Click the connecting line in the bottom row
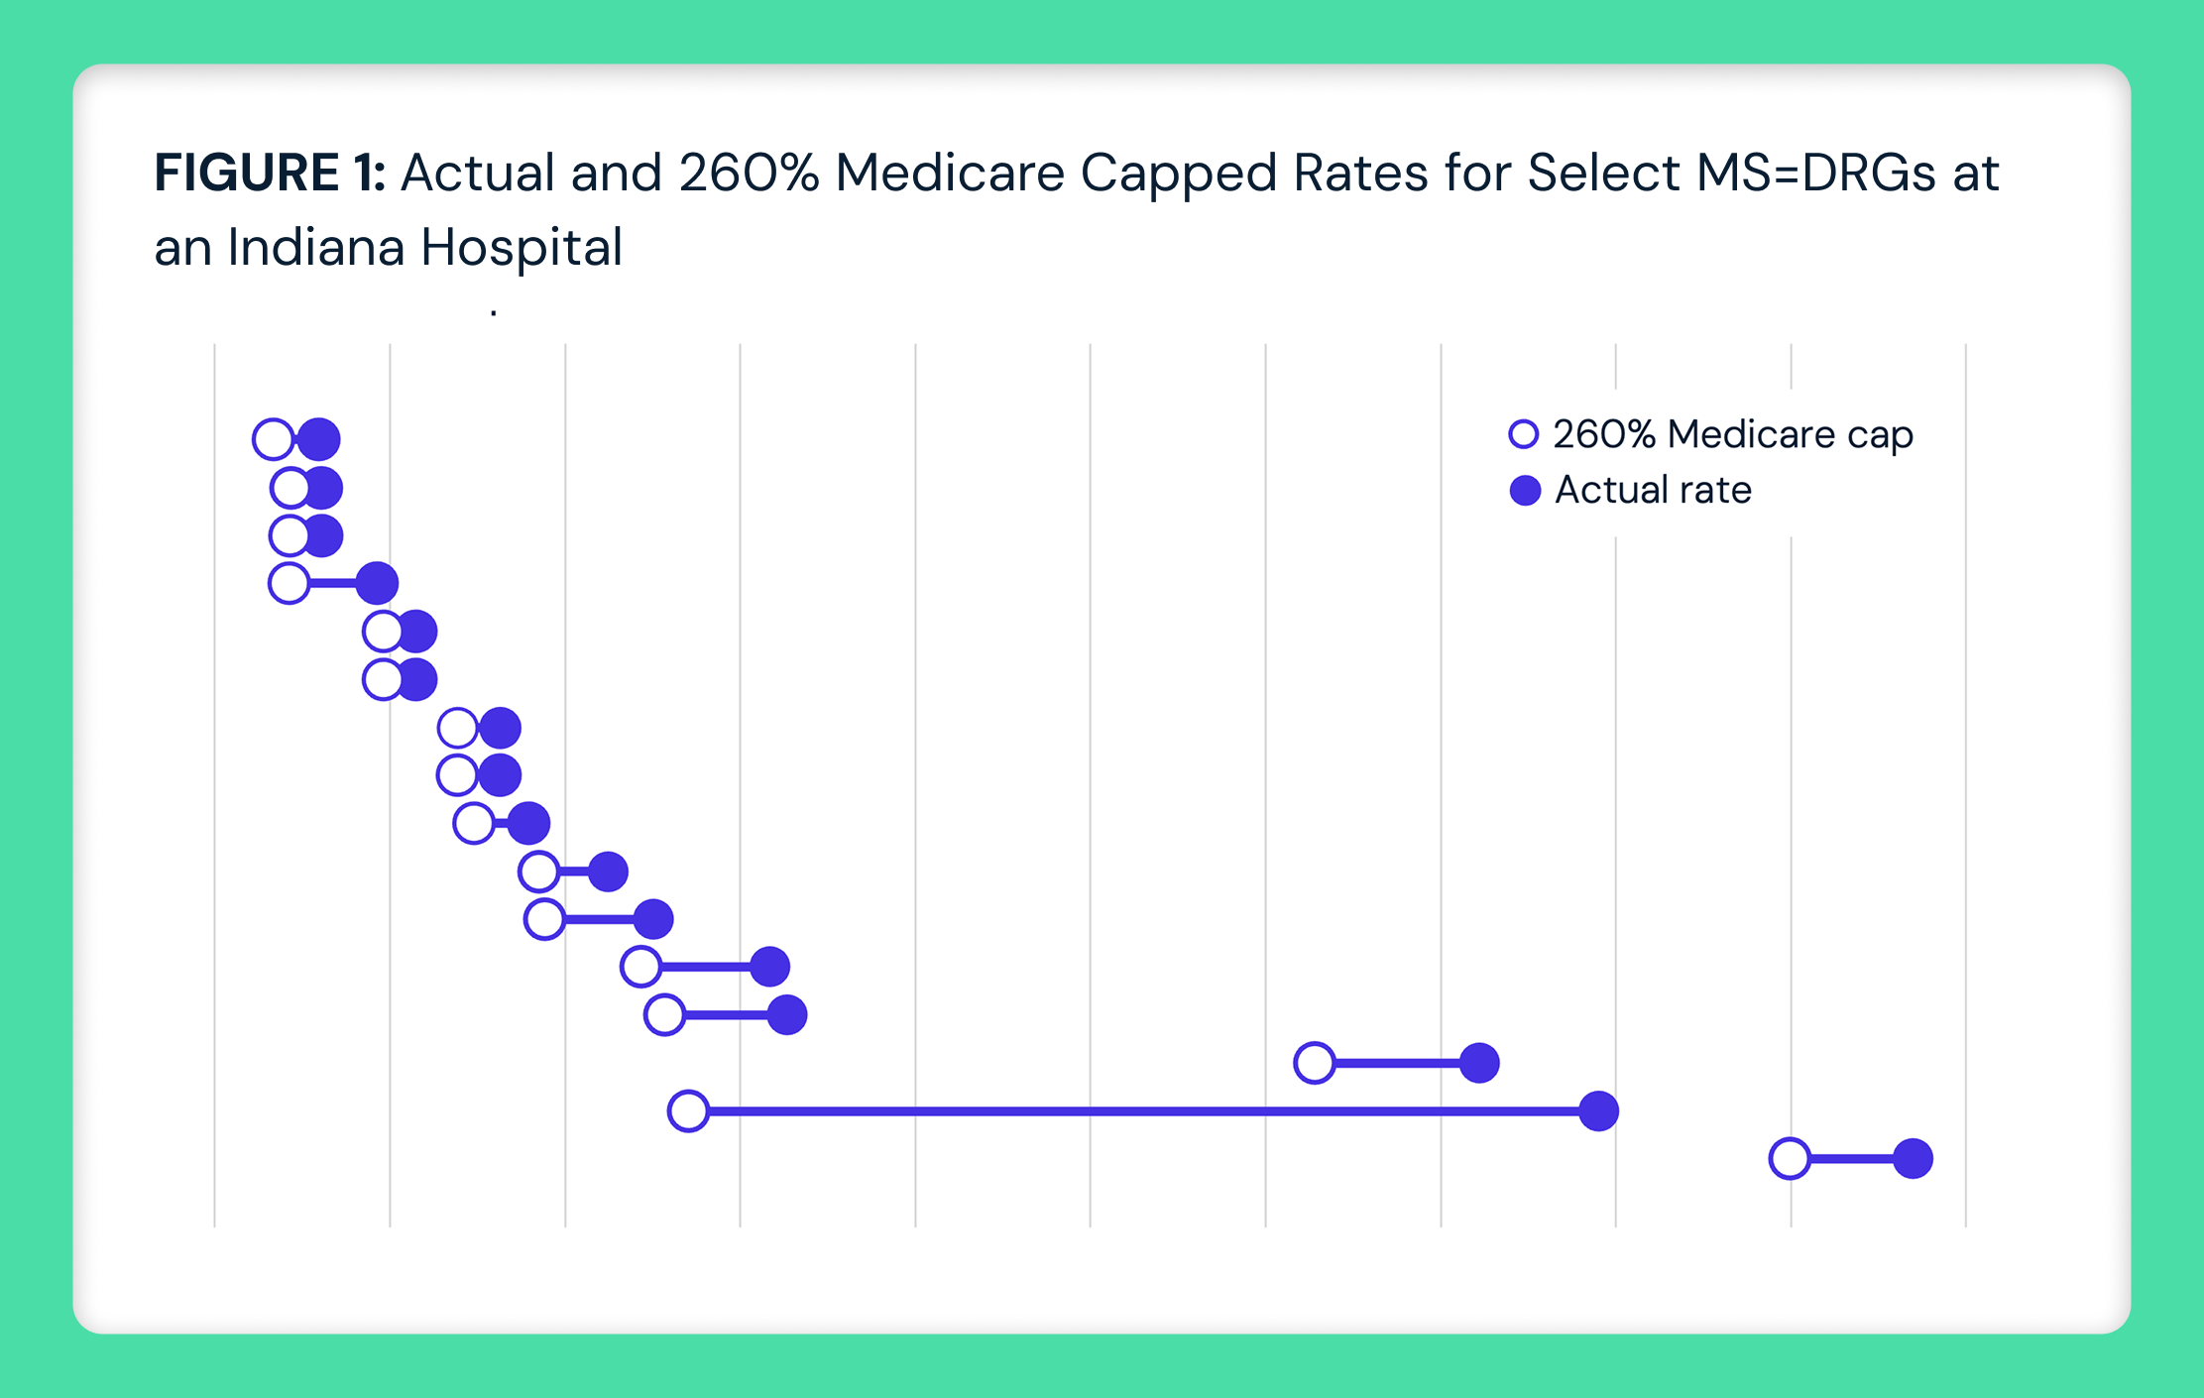 [1851, 1158]
